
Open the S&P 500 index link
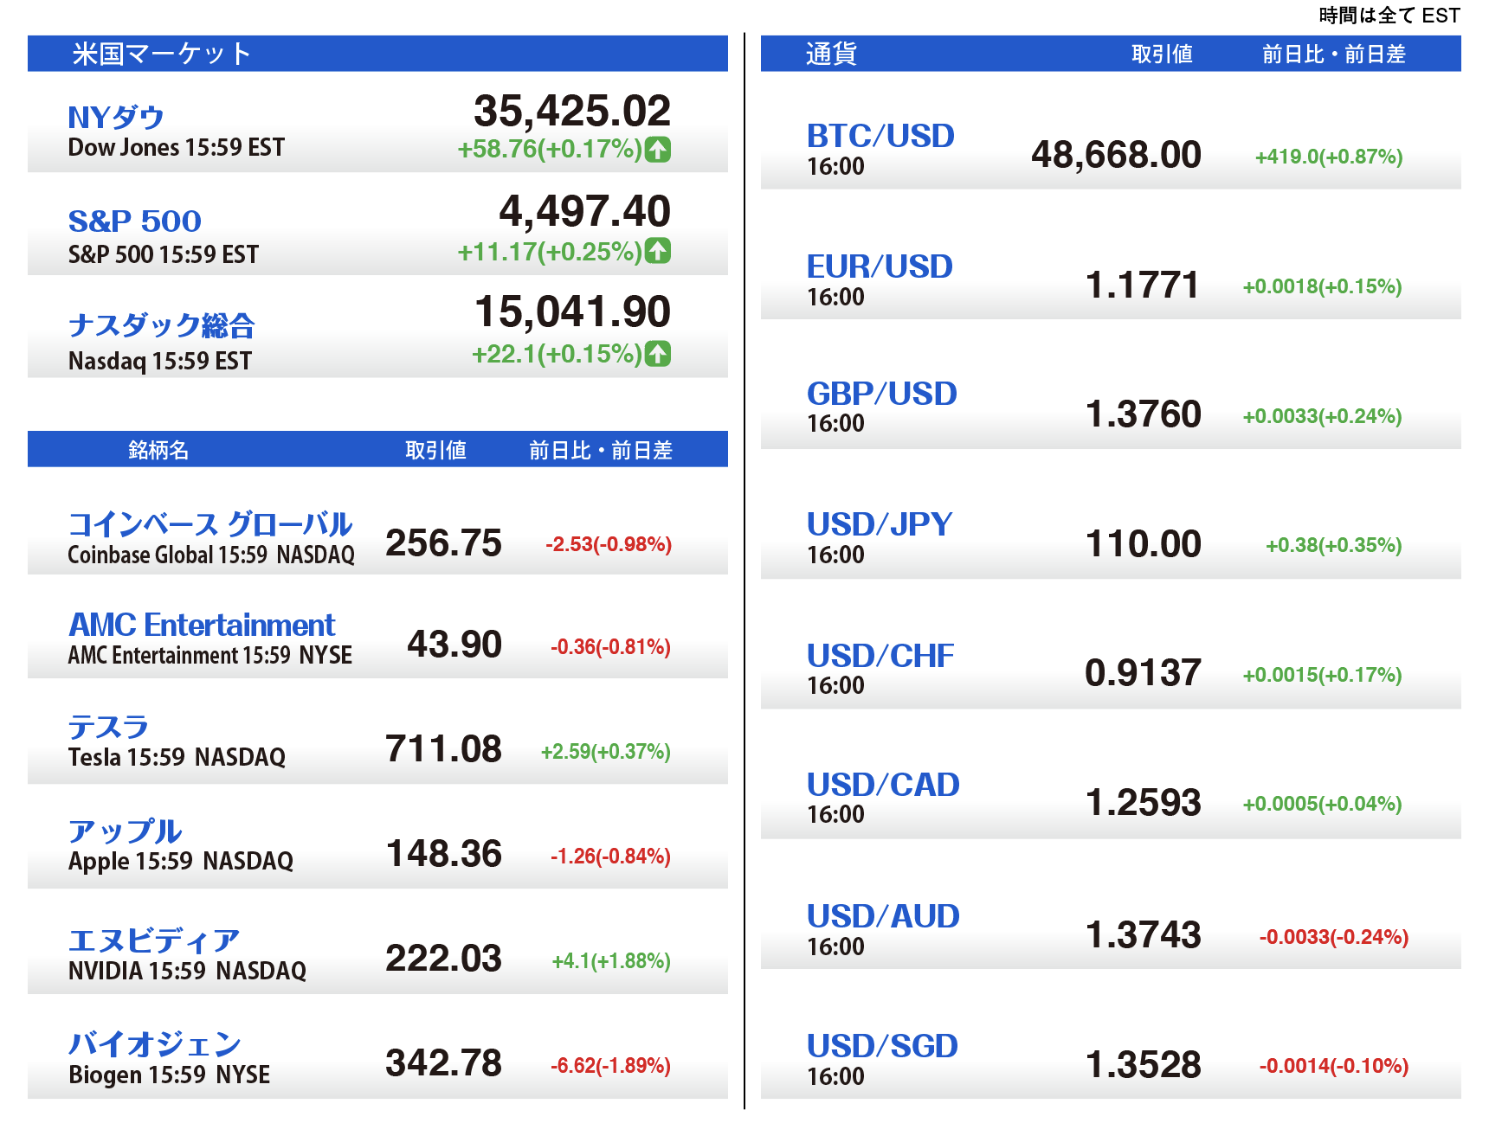(134, 221)
